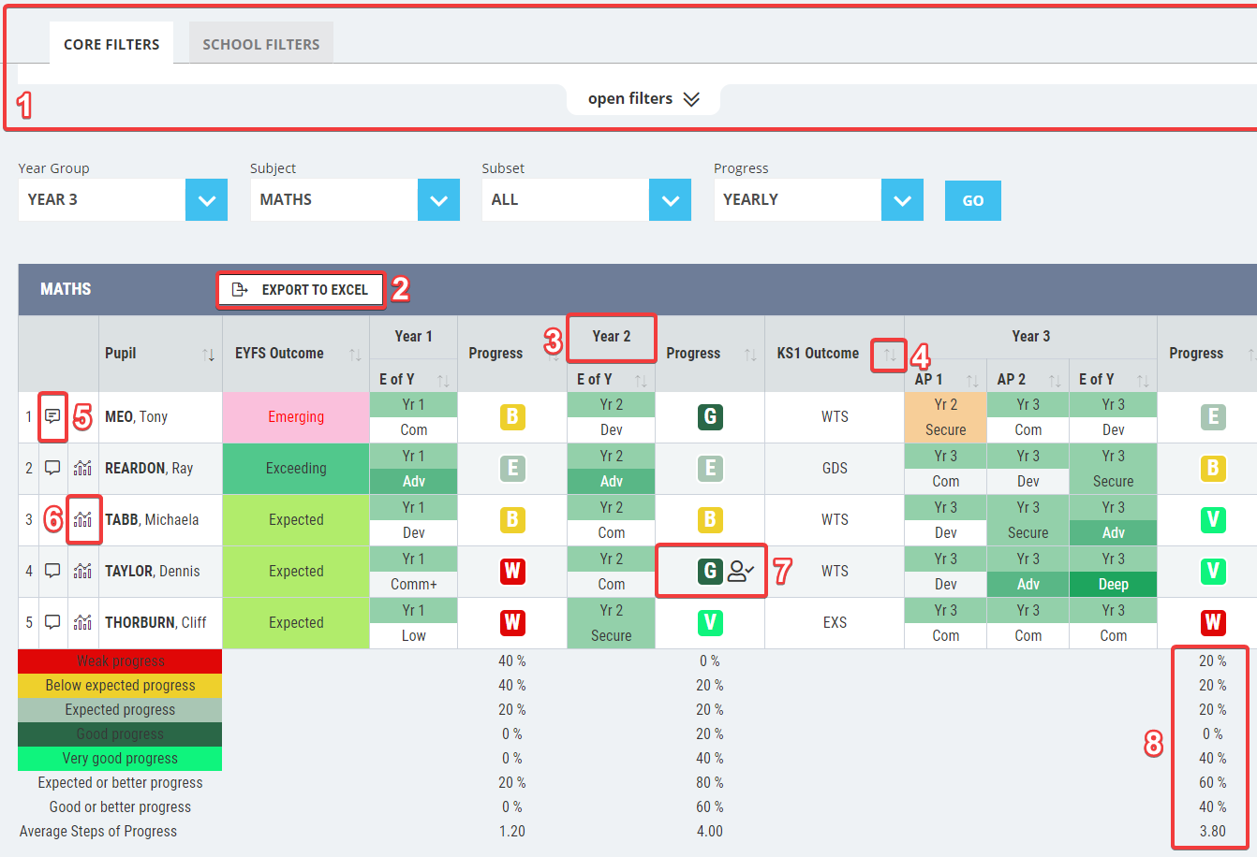This screenshot has width=1257, height=857.
Task: Open comment icon for TAYLOR, Dennis
Action: pyautogui.click(x=52, y=571)
